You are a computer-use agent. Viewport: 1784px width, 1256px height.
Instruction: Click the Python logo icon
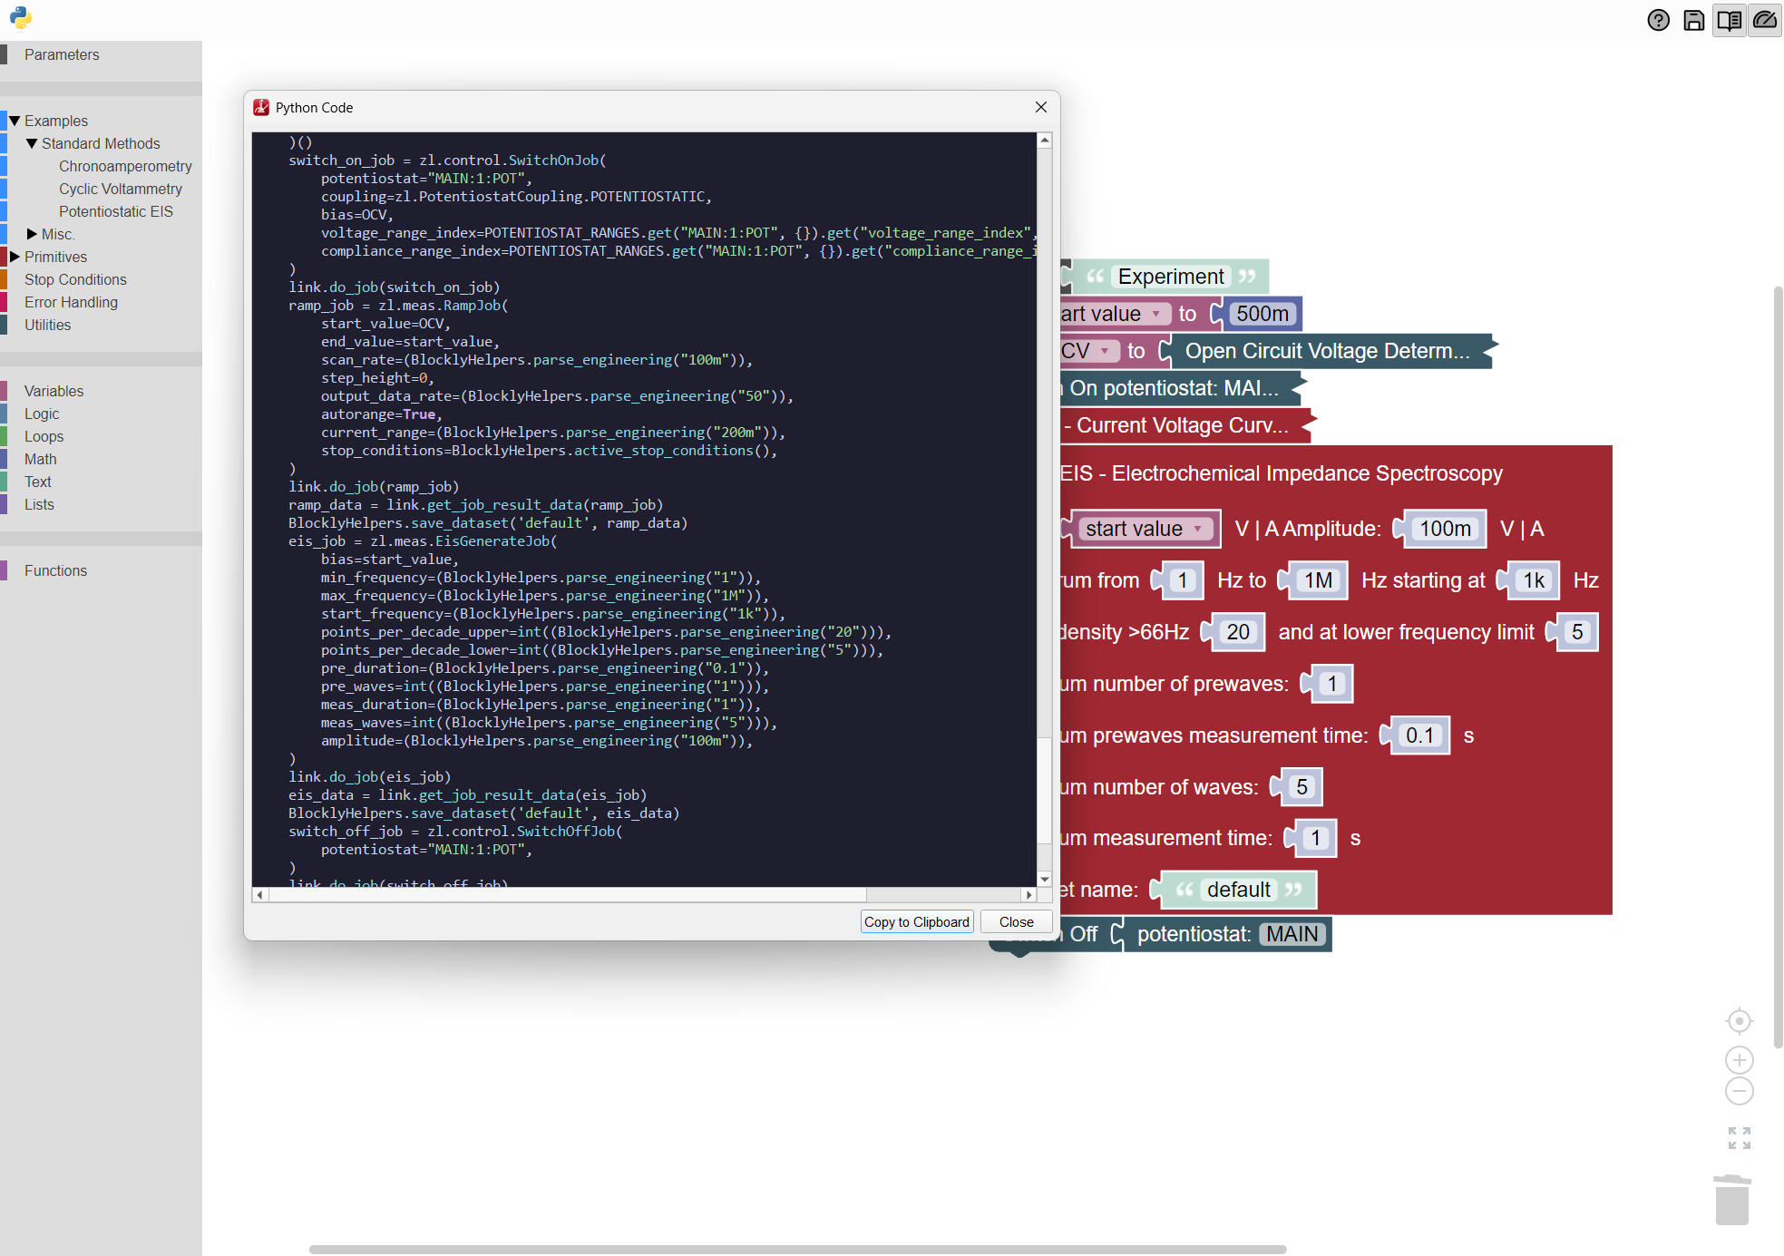click(20, 18)
